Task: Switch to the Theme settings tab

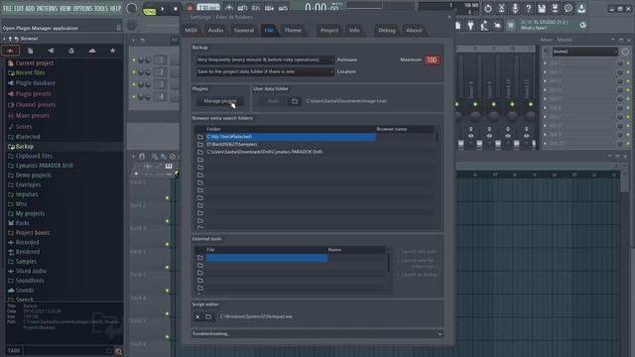Action: tap(293, 31)
